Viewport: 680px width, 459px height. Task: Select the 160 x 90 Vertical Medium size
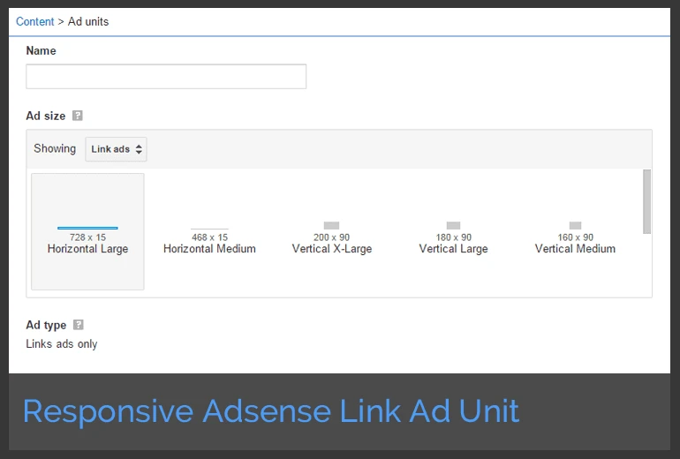click(x=575, y=238)
